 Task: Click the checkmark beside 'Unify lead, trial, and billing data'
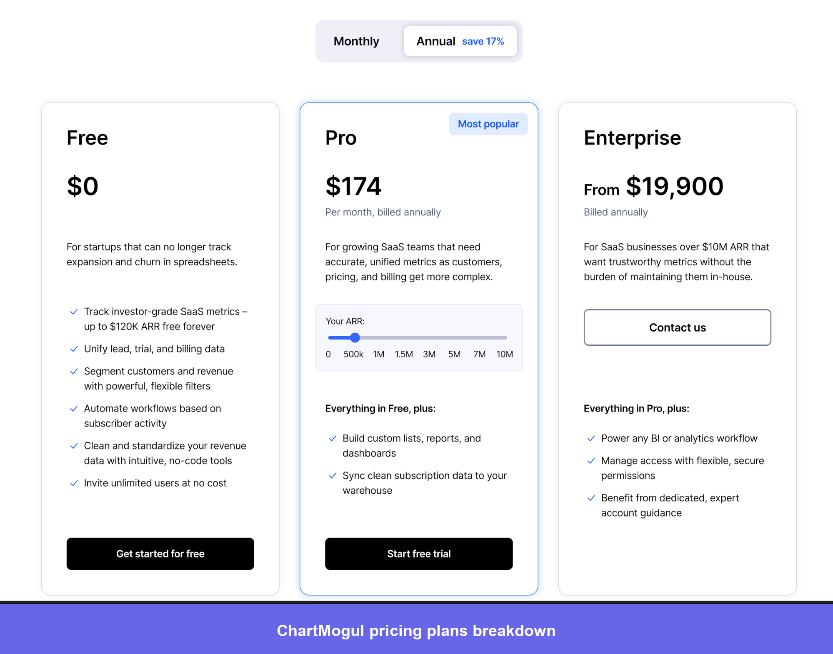[74, 349]
